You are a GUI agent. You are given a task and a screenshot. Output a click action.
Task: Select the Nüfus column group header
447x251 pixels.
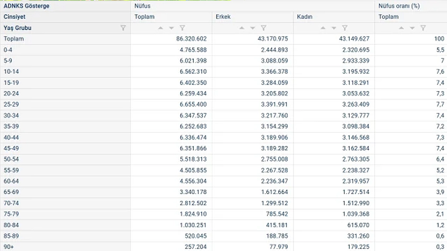click(x=142, y=6)
